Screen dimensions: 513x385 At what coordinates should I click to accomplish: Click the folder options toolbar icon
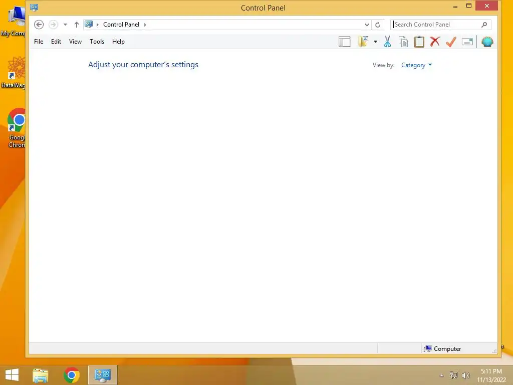(363, 42)
